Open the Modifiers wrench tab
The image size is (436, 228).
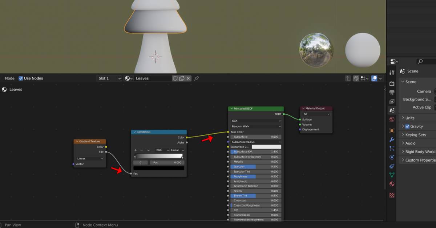point(392,139)
